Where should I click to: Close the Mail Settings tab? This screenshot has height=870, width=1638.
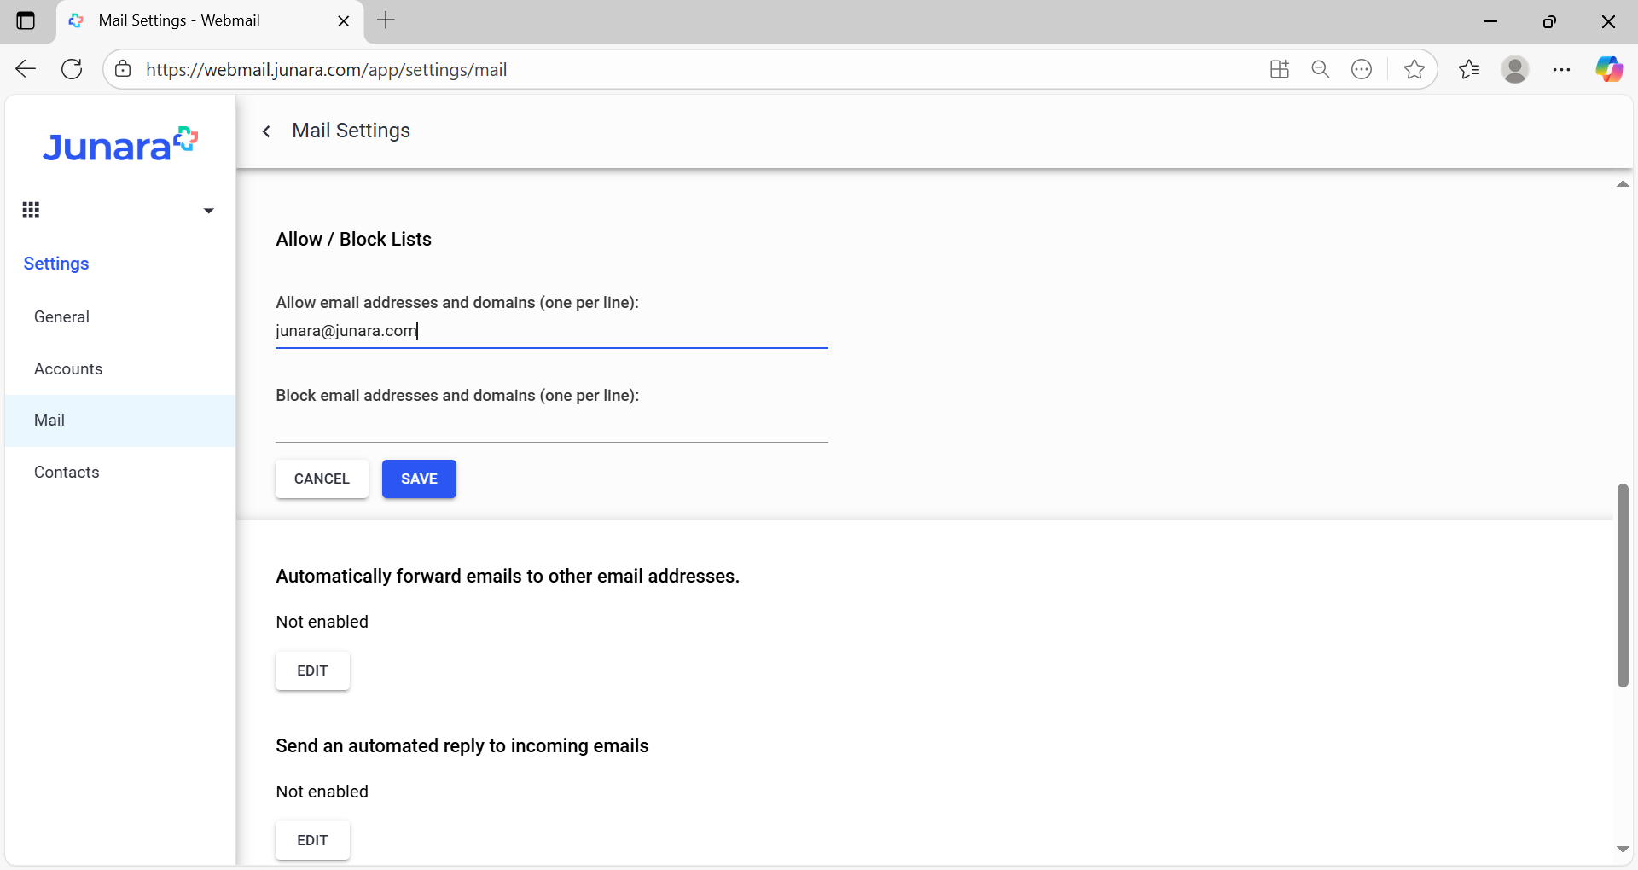click(x=344, y=21)
